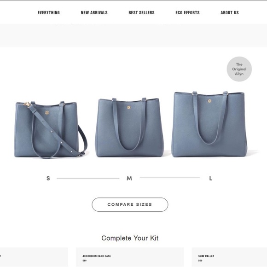Click the gold logo on small tote
The width and height of the screenshot is (267, 267).
(x=47, y=113)
